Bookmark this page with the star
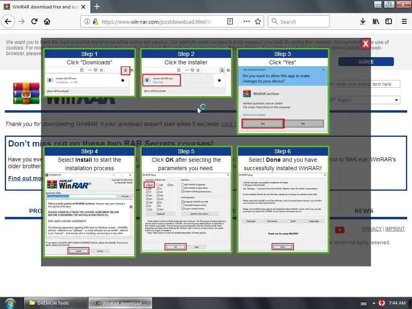Image resolution: width=412 pixels, height=309 pixels. (258, 22)
